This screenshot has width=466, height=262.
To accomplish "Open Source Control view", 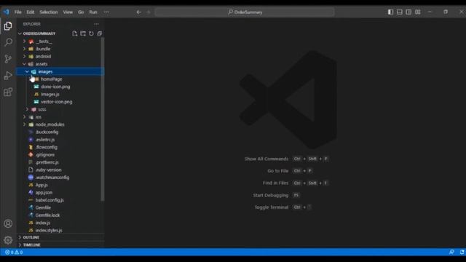I will click(x=8, y=59).
